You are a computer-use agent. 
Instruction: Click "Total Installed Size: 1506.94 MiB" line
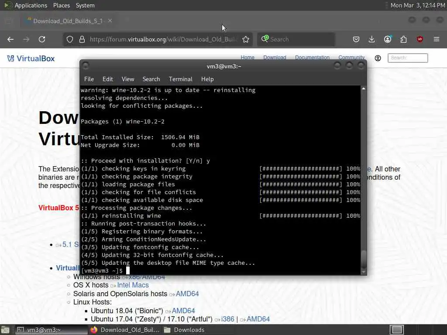click(x=140, y=137)
